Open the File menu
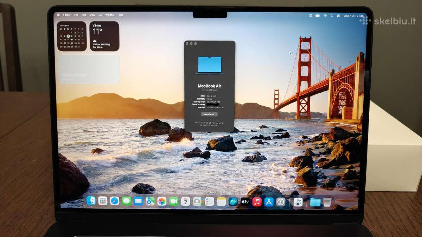The image size is (422, 237). (x=76, y=15)
